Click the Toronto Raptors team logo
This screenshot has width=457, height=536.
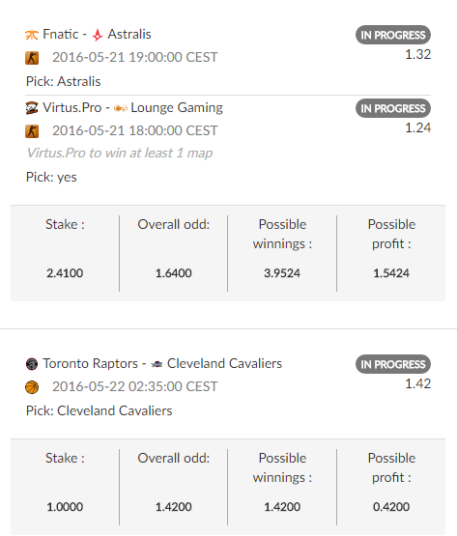coord(32,364)
